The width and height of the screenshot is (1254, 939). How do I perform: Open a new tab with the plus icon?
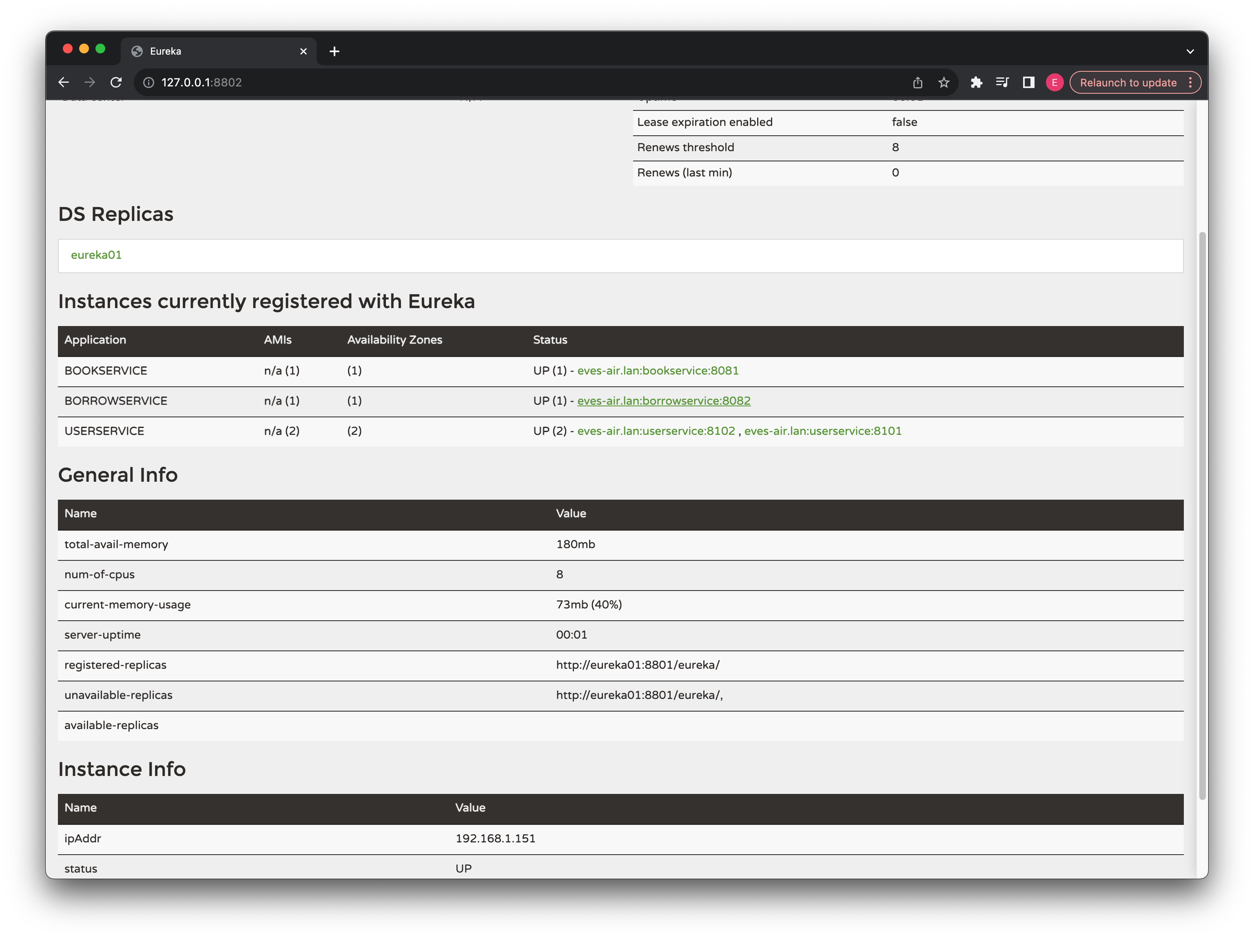(x=335, y=51)
